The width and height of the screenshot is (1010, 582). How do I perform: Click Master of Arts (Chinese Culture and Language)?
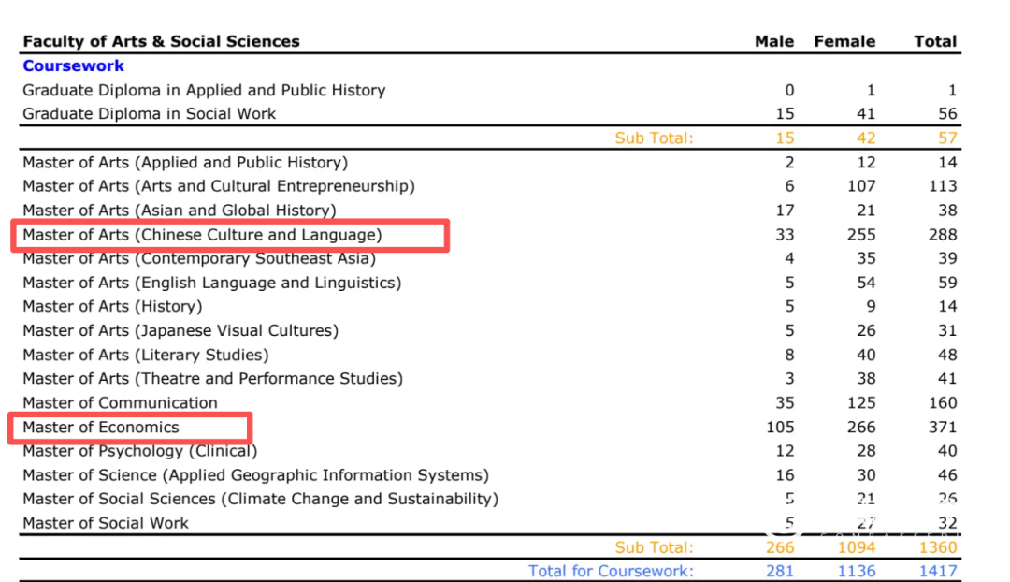pyautogui.click(x=202, y=235)
